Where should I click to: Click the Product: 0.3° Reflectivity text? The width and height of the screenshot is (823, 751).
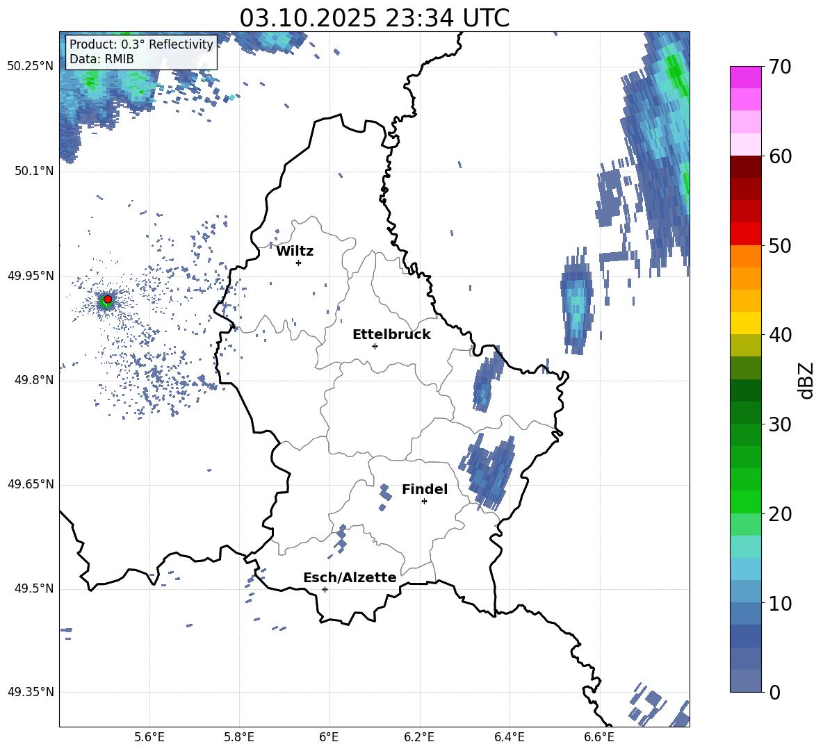[x=141, y=44]
